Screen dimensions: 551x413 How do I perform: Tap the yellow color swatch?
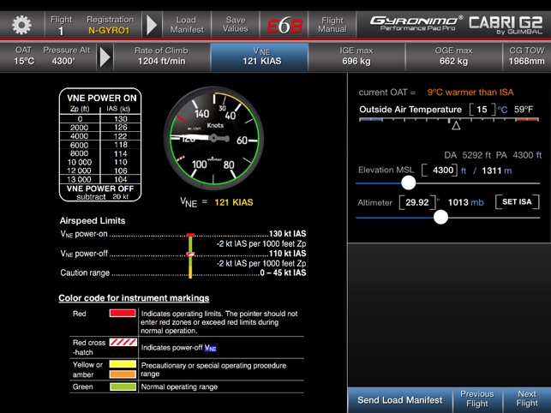coord(123,364)
